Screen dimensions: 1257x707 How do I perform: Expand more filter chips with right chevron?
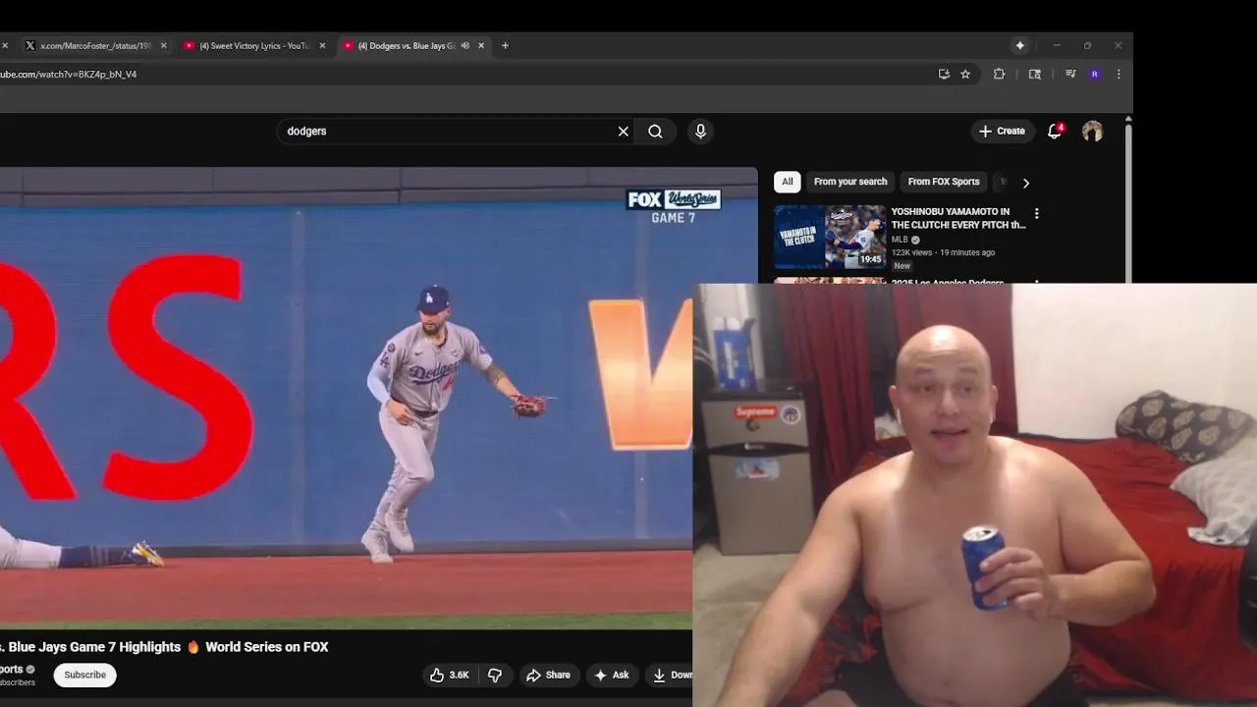pos(1026,183)
